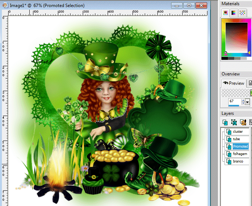Minimize the Image1 document window
This screenshot has height=206, width=252.
click(177, 6)
